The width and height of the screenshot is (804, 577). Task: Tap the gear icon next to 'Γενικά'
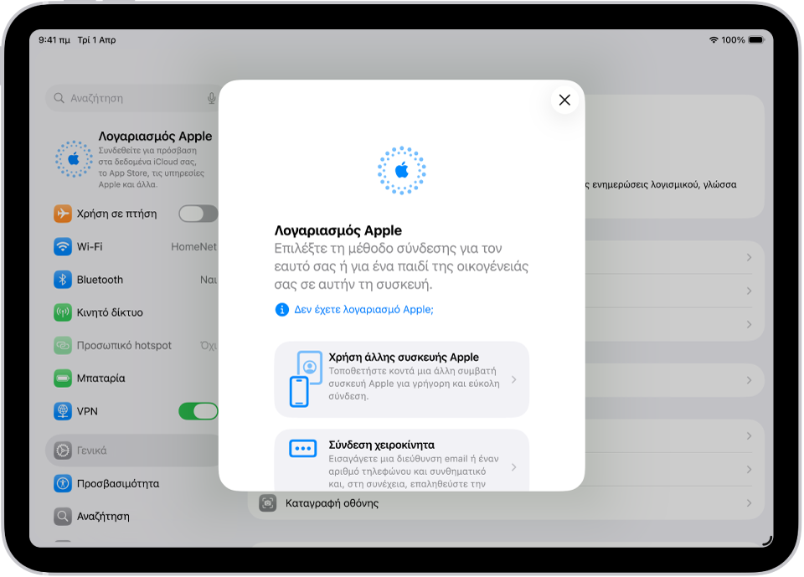coord(63,451)
